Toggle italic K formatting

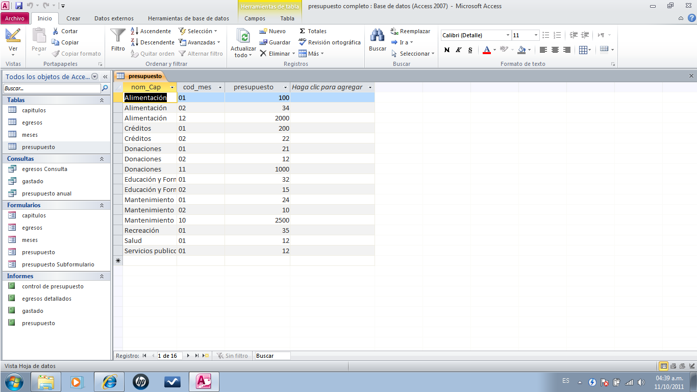tap(459, 50)
